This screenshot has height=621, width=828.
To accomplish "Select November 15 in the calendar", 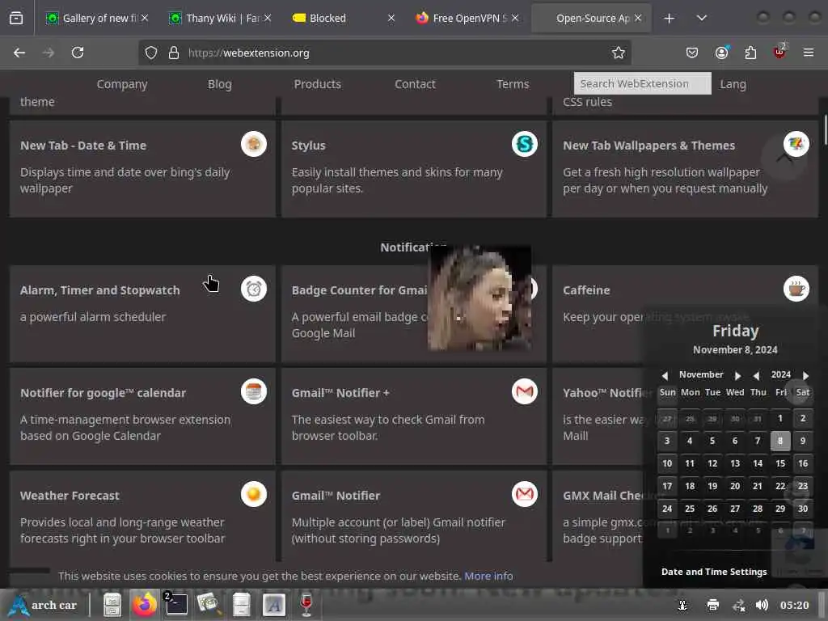I will (780, 463).
